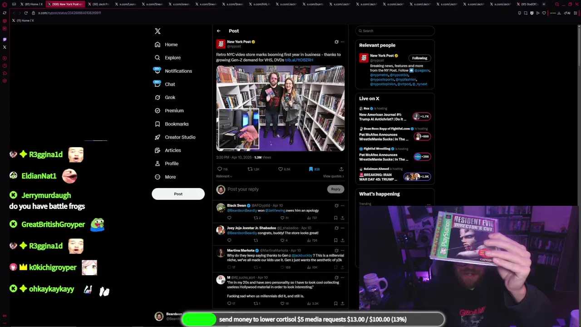581x327 pixels.
Task: Click the reply icon on New York Post tweet
Action: click(220, 169)
